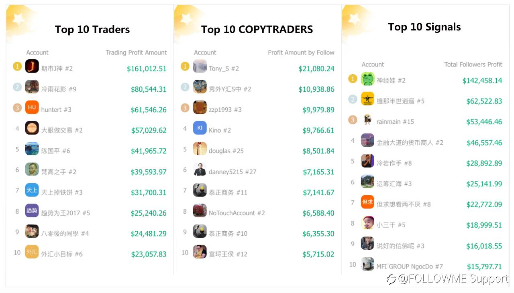
Task: Click the blue KI avatar for Kino
Action: [x=200, y=128]
